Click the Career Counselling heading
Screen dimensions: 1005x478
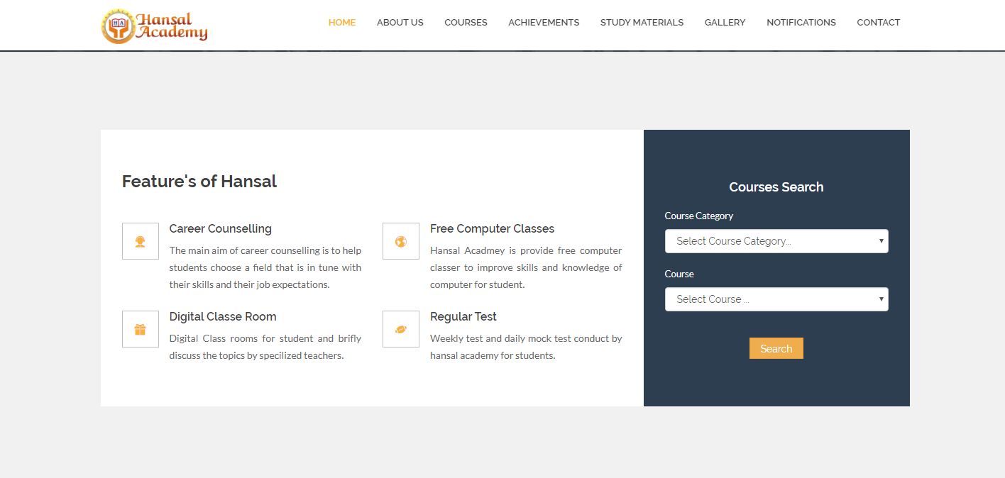(x=220, y=229)
